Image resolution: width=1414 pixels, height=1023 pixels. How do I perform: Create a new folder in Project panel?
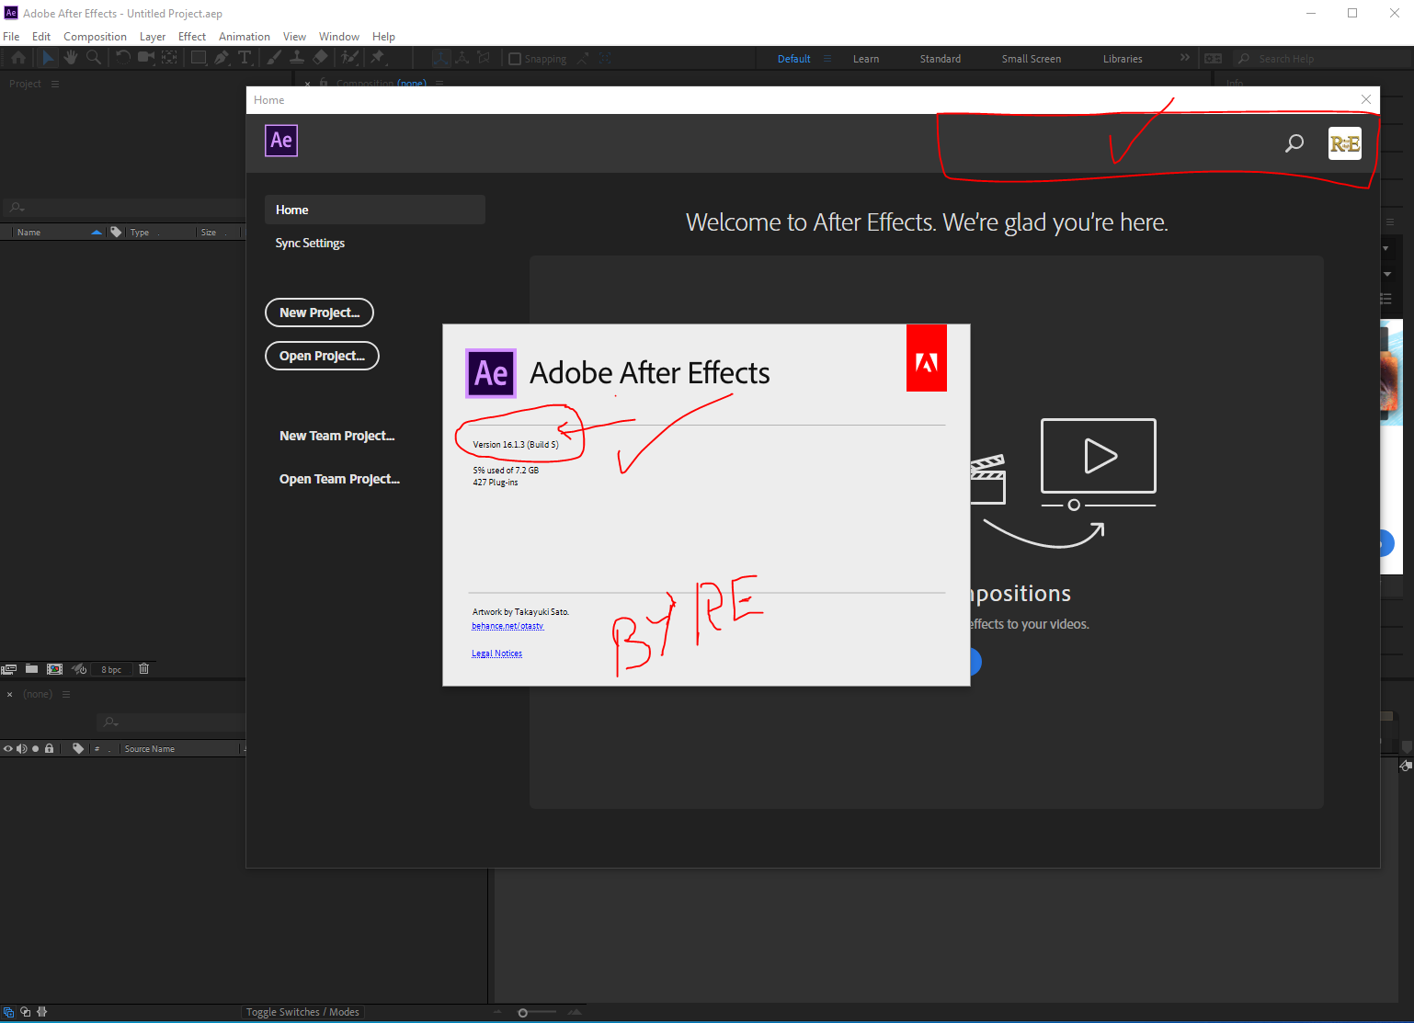tap(31, 669)
